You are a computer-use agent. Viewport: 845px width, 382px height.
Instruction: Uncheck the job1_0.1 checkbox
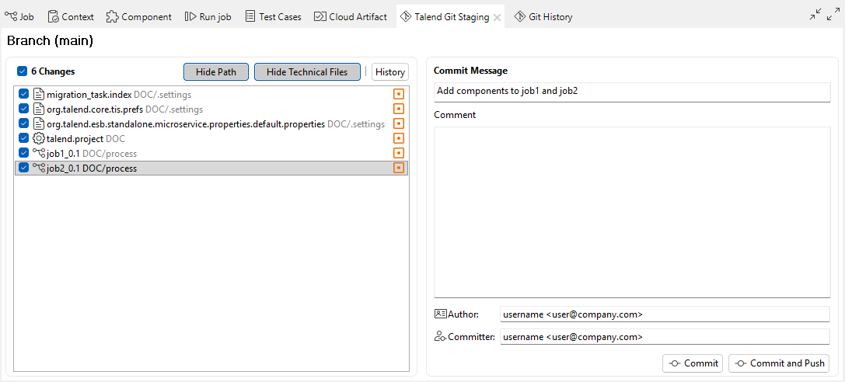[x=23, y=153]
